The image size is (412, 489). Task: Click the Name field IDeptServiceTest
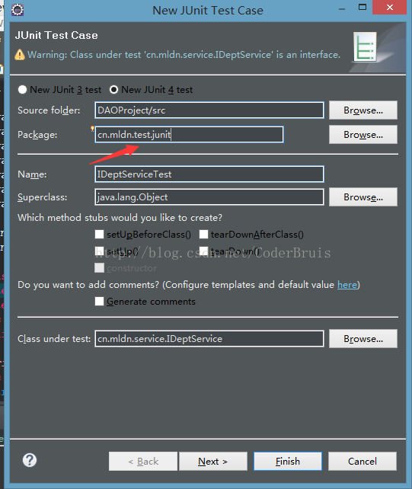pos(209,174)
